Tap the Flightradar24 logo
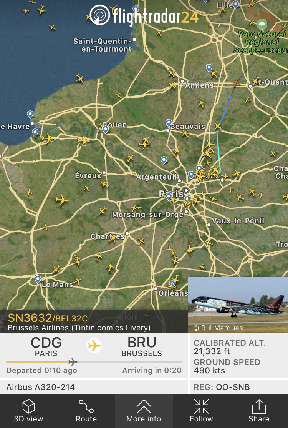 click(x=144, y=15)
